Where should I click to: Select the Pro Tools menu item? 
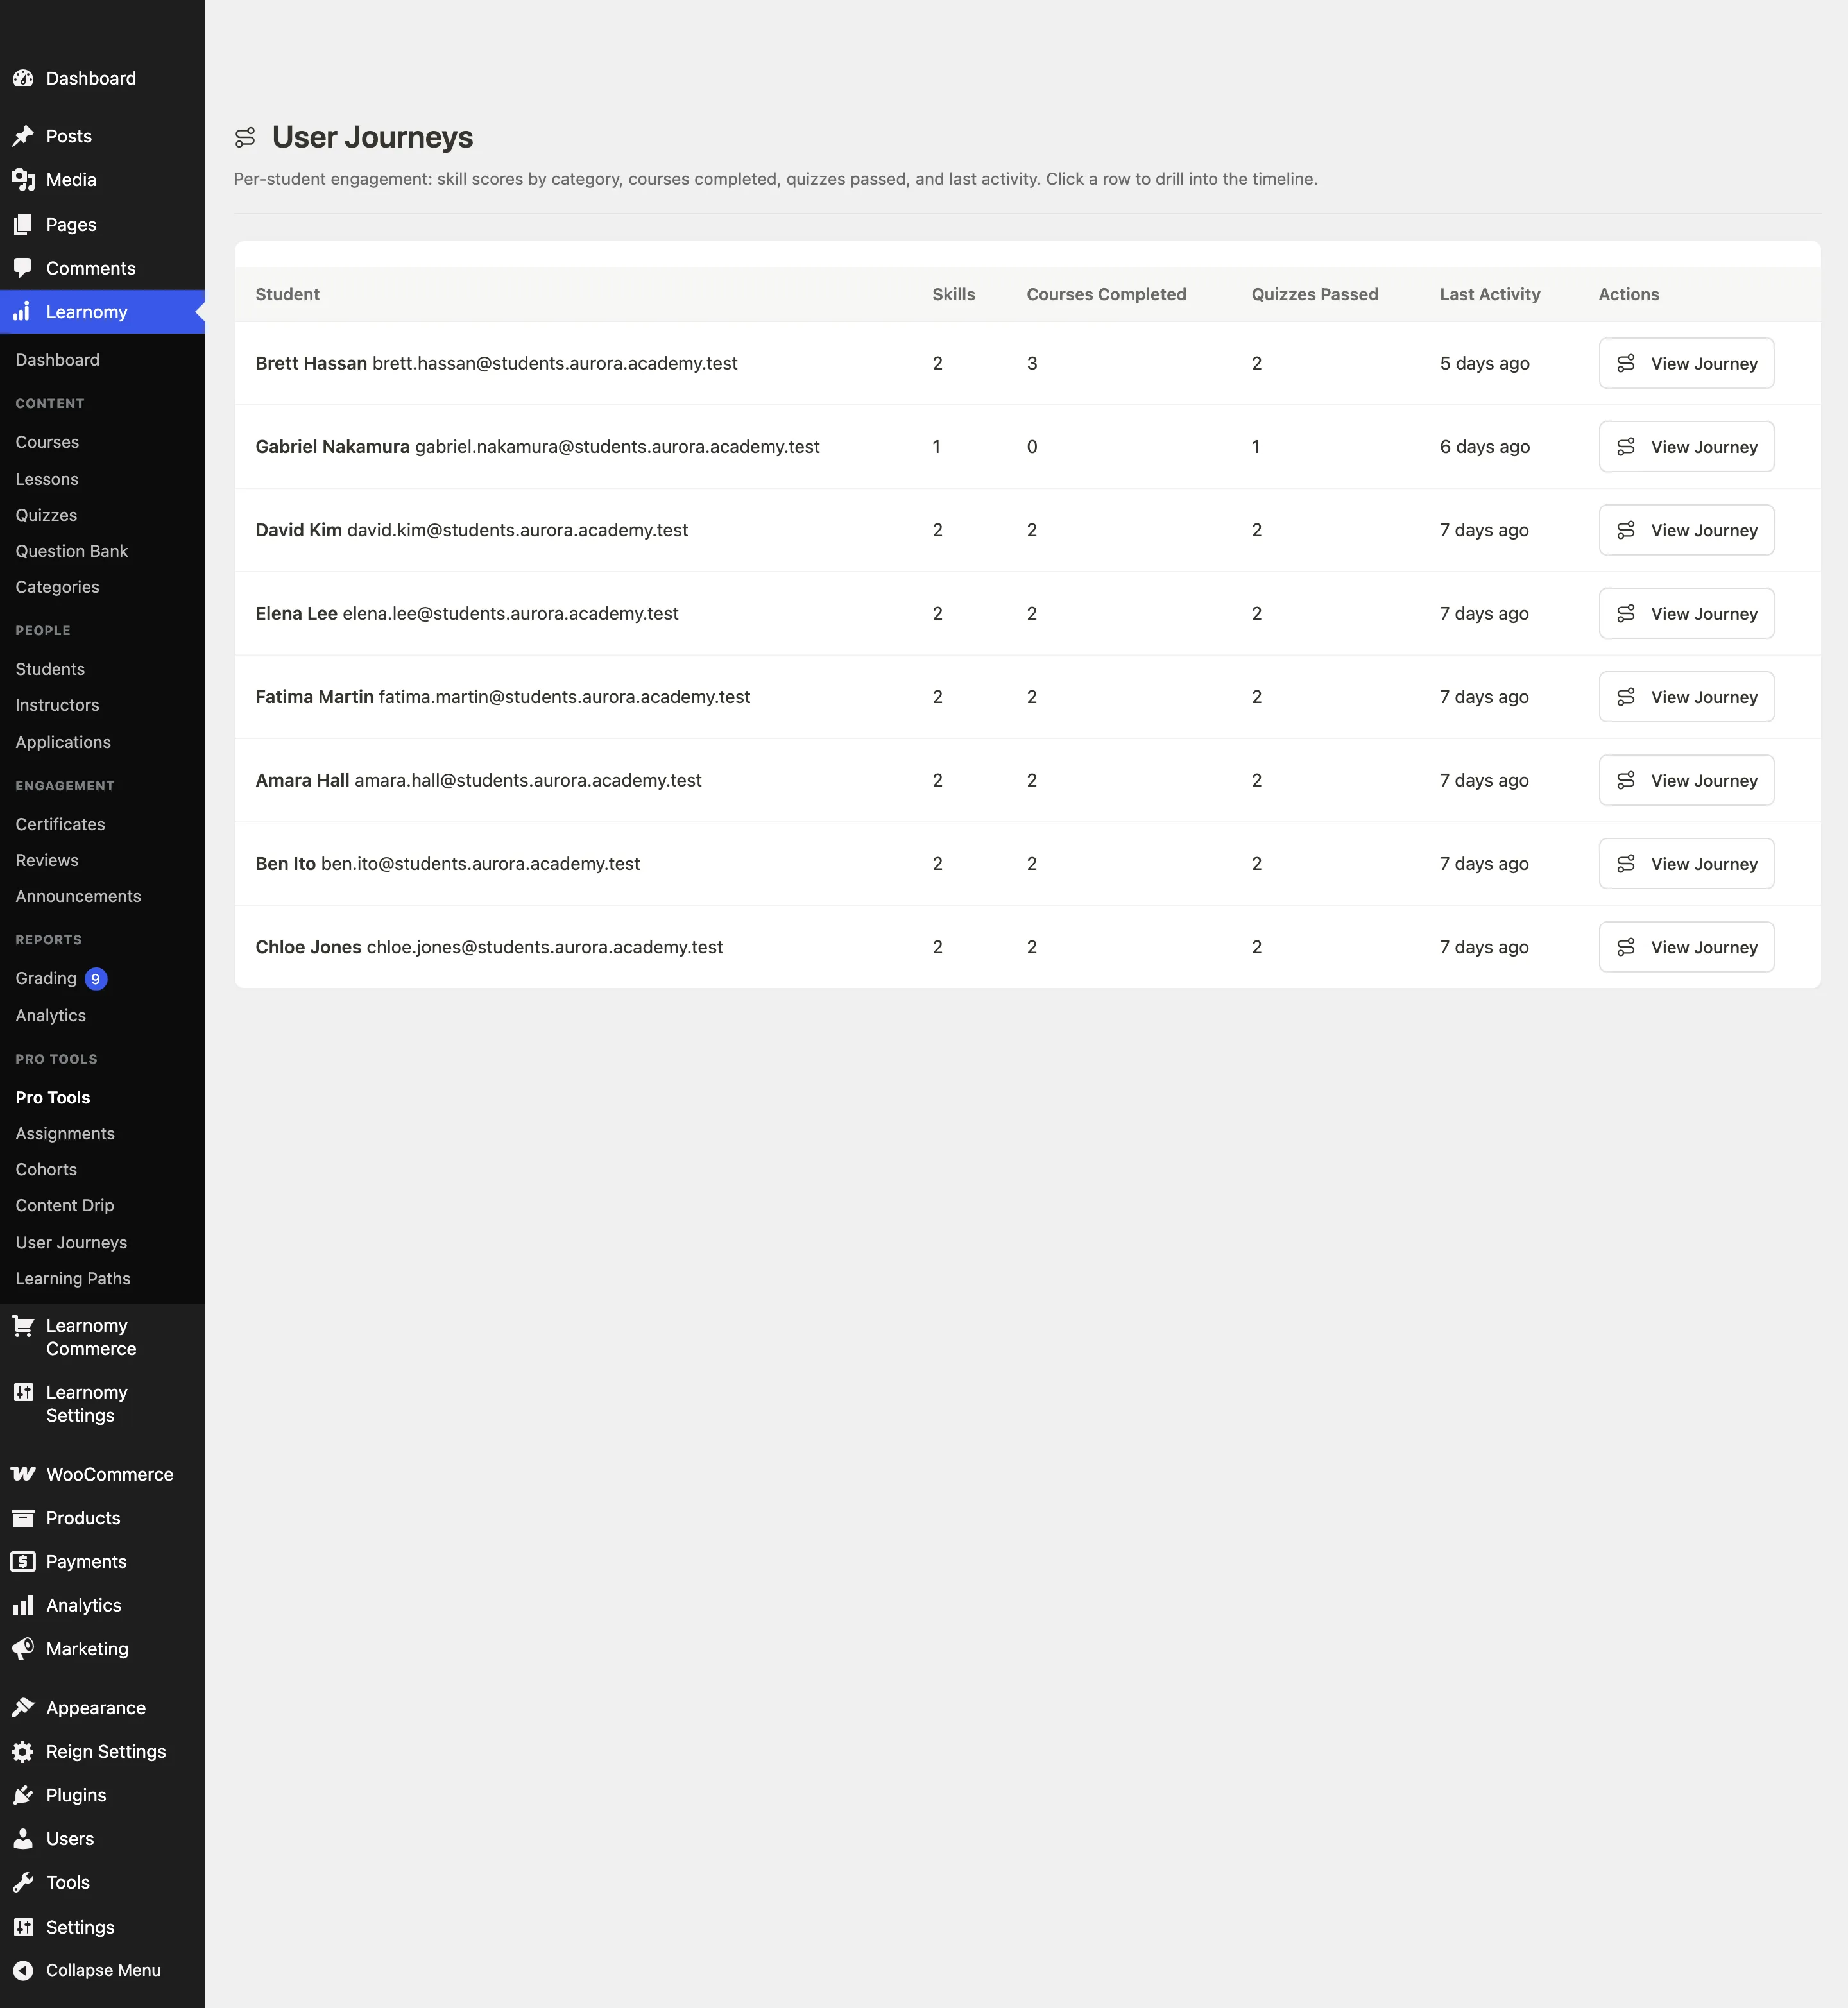pos(53,1097)
